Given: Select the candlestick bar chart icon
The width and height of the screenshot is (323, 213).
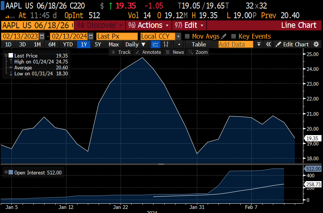Looking at the screenshot, I should pos(166,44).
